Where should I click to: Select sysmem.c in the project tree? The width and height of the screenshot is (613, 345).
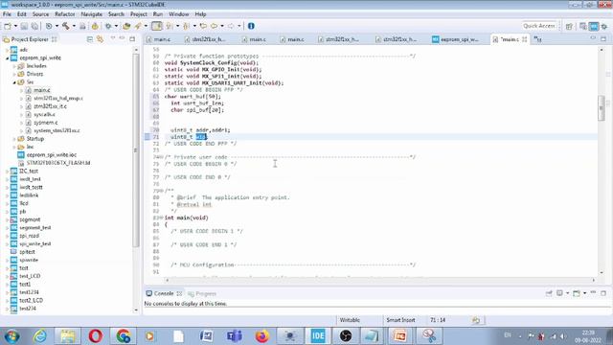(x=45, y=123)
